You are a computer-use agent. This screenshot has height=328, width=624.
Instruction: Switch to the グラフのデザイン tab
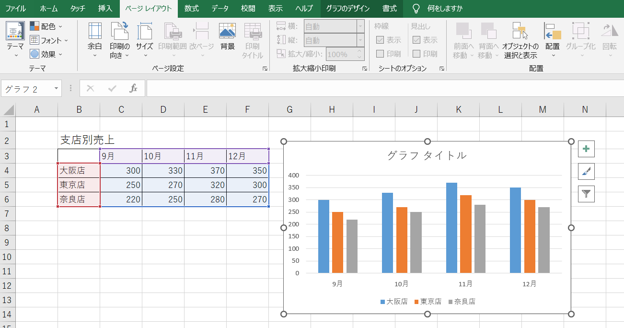348,9
